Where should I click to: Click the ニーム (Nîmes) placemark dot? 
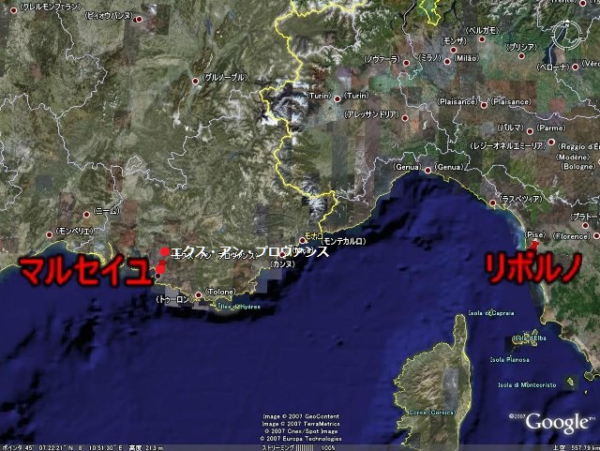pos(86,212)
